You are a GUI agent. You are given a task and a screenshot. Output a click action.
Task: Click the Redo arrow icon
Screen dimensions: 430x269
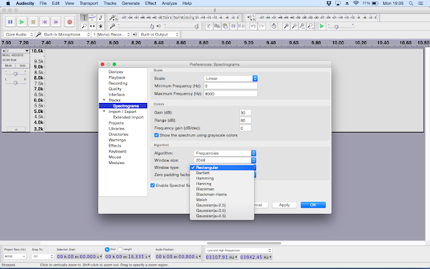click(261, 26)
